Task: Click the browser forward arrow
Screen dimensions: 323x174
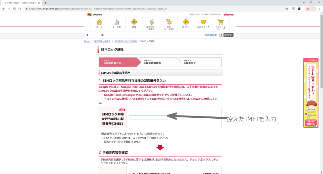Action: pos(9,9)
